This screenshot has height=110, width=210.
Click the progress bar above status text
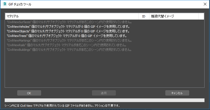pyautogui.click(x=104, y=100)
